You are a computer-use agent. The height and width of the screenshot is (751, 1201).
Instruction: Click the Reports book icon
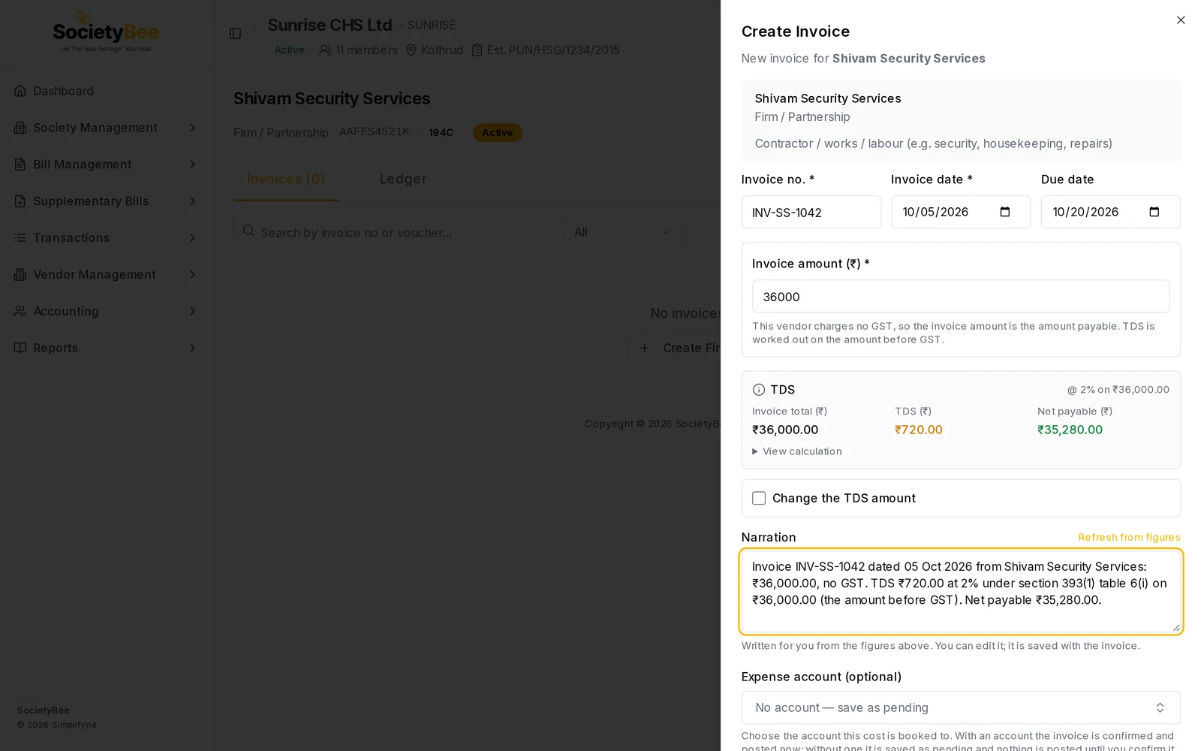tap(20, 348)
